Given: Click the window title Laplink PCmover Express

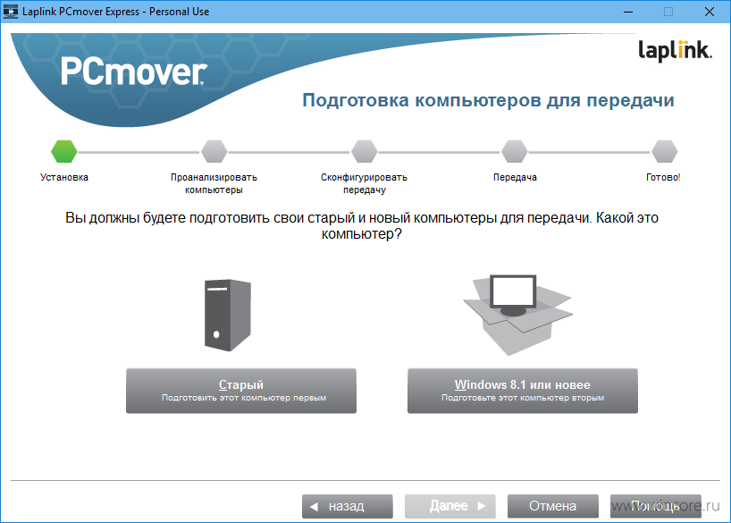Looking at the screenshot, I should tap(115, 12).
